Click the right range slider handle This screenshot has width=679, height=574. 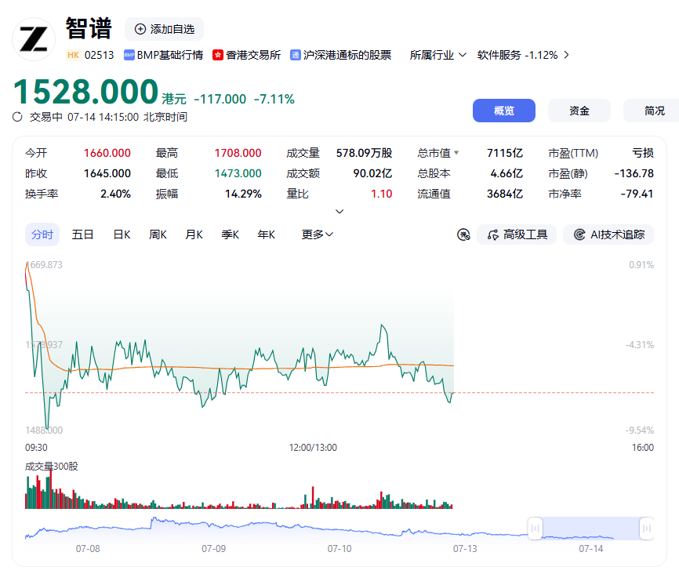tap(647, 528)
